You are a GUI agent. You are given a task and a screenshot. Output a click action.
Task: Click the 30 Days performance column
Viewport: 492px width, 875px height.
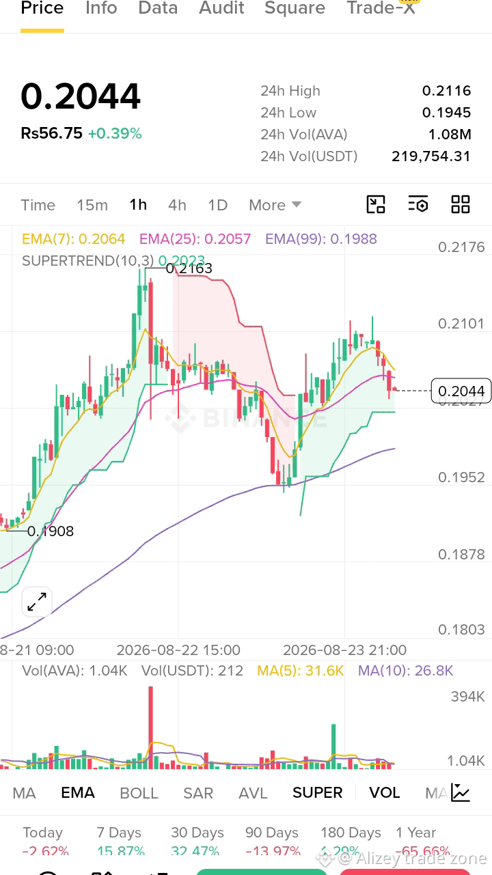click(197, 842)
